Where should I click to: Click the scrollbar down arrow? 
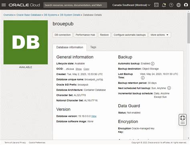coord(188,138)
